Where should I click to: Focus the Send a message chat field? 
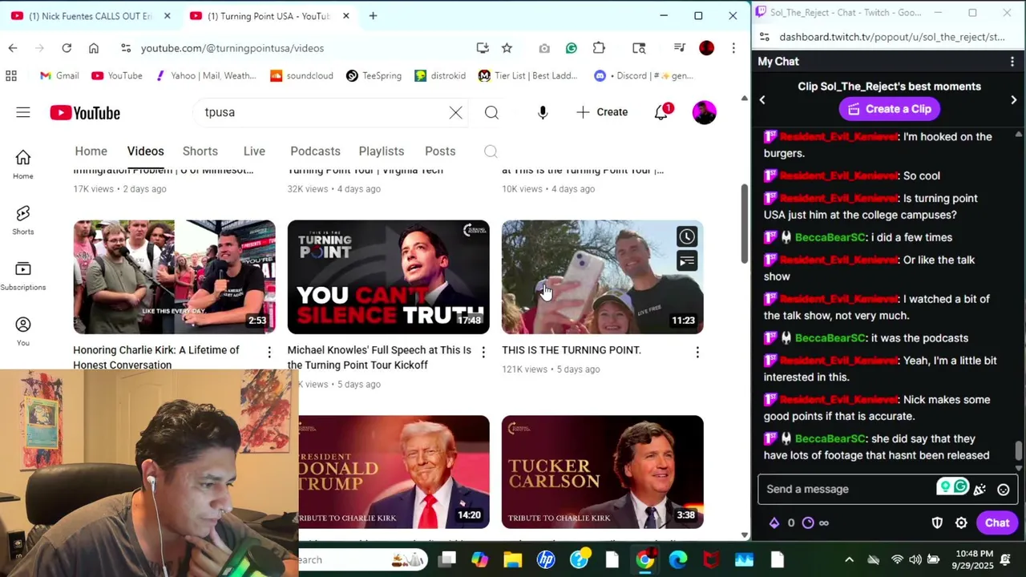(850, 489)
